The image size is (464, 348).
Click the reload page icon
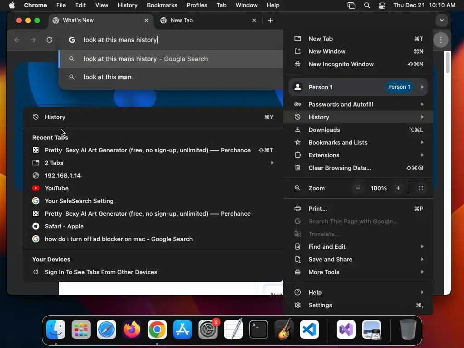pos(49,40)
